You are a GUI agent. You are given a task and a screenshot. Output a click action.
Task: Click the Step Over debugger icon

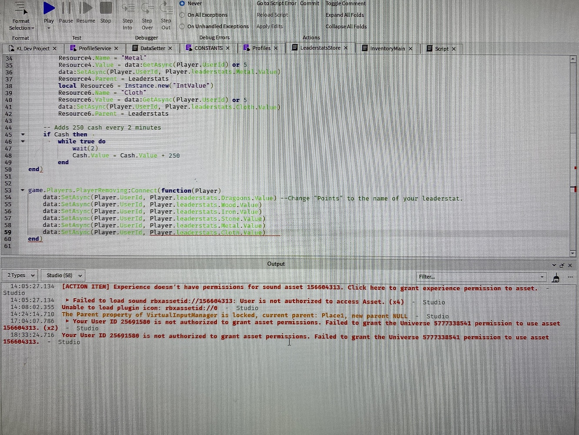click(x=147, y=8)
